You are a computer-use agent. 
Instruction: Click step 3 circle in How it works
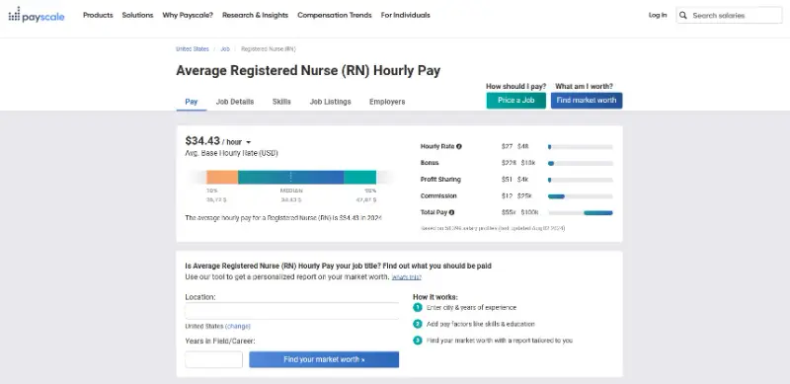click(418, 341)
